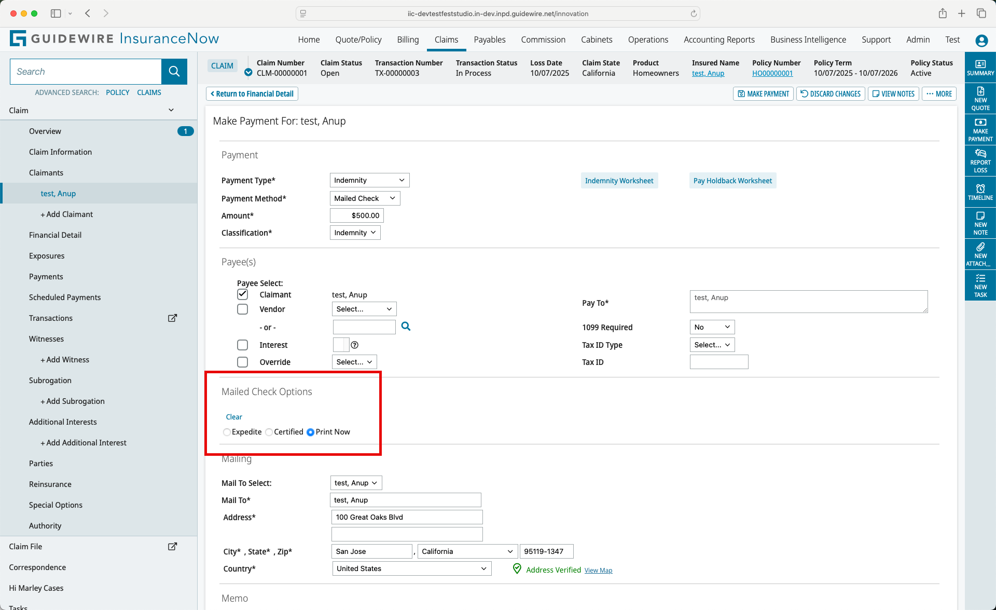Viewport: 996px width, 610px height.
Task: Open the Payment Type dropdown
Action: [x=369, y=180]
